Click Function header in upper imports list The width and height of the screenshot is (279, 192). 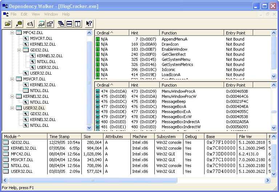192,33
